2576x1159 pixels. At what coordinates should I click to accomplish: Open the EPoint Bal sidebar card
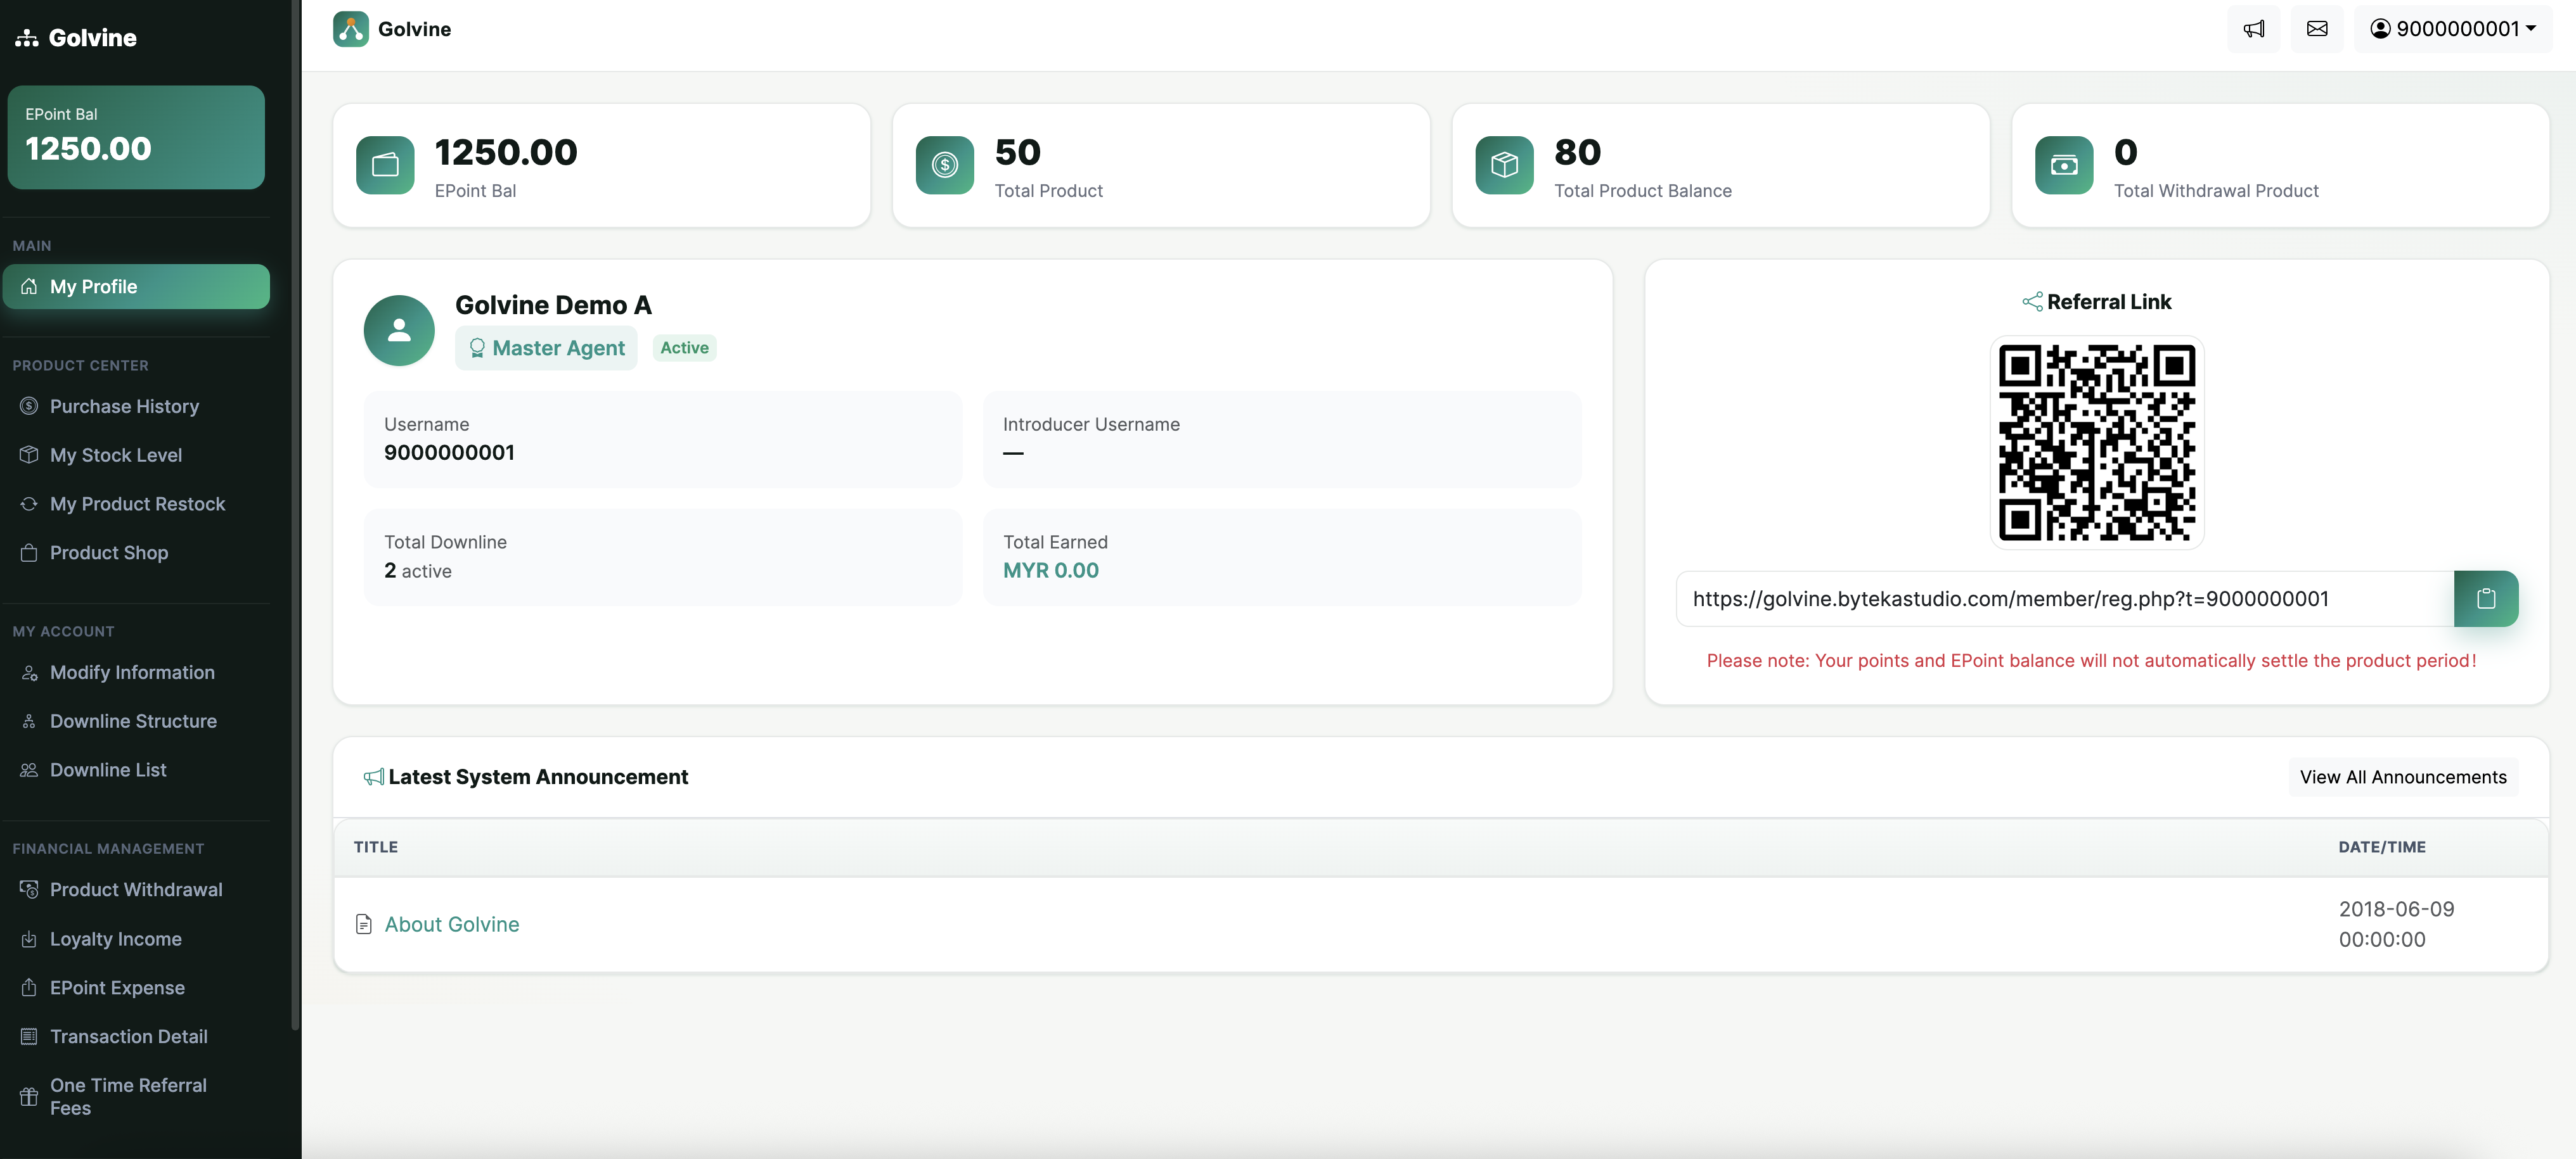136,137
